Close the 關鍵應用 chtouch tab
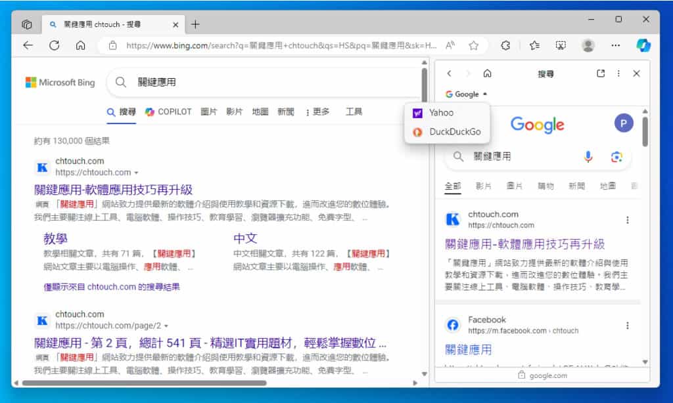Screen dimensions: 673x403 [x=175, y=25]
